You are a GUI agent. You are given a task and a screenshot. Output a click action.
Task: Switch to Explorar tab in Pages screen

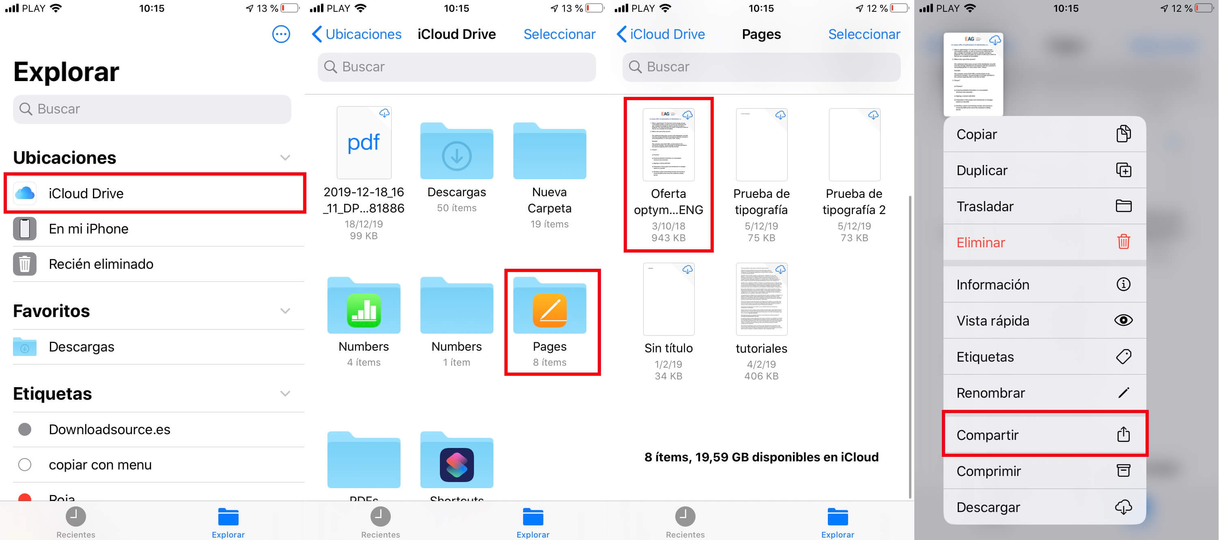pyautogui.click(x=838, y=522)
